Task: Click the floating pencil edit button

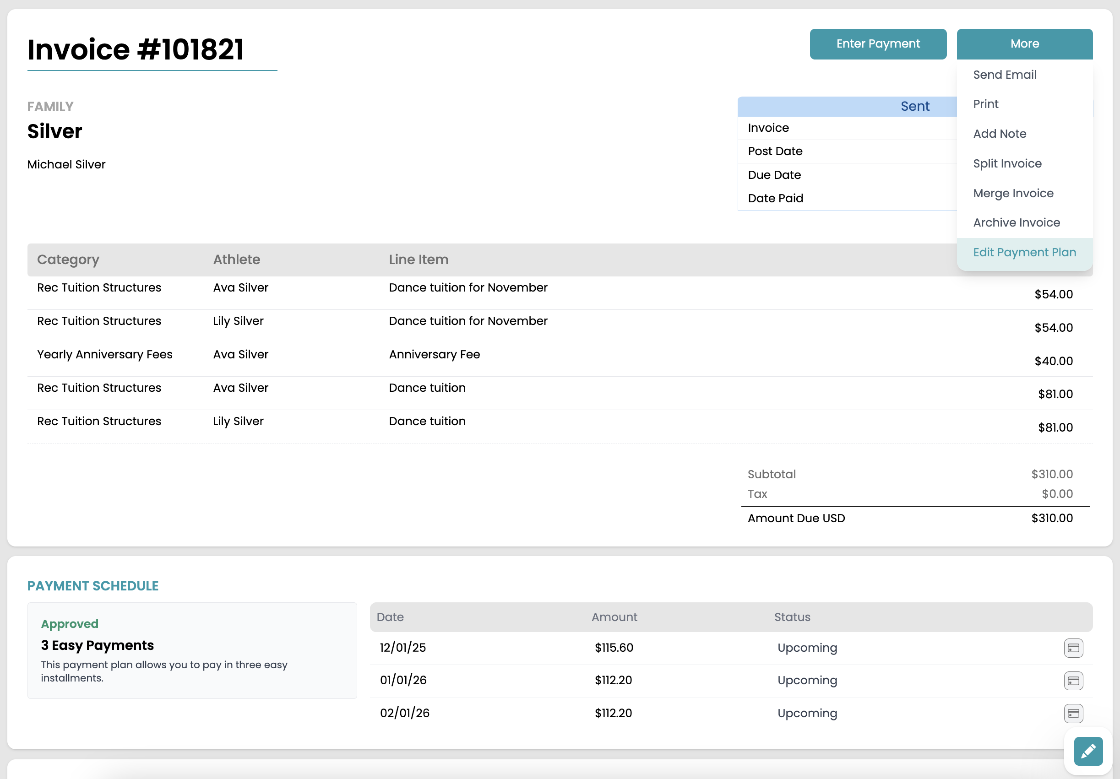Action: coord(1088,751)
